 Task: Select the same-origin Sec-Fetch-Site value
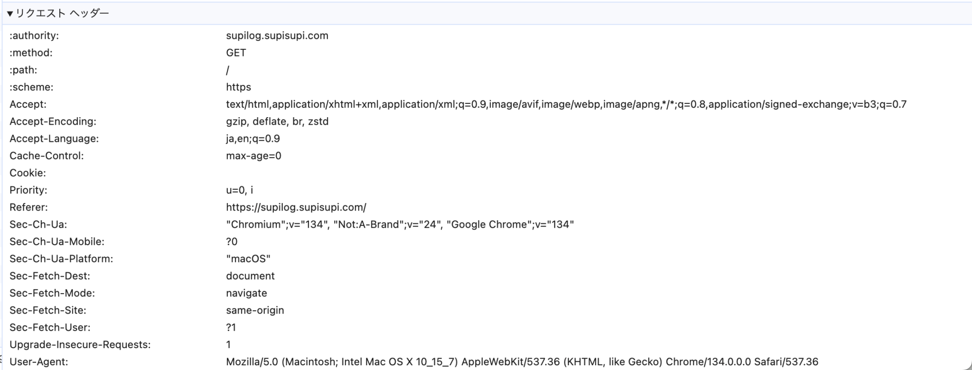(x=255, y=310)
